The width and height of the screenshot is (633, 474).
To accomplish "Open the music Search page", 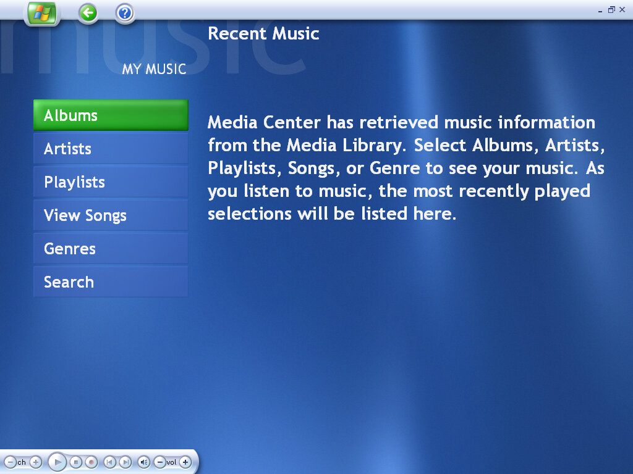I will point(110,281).
